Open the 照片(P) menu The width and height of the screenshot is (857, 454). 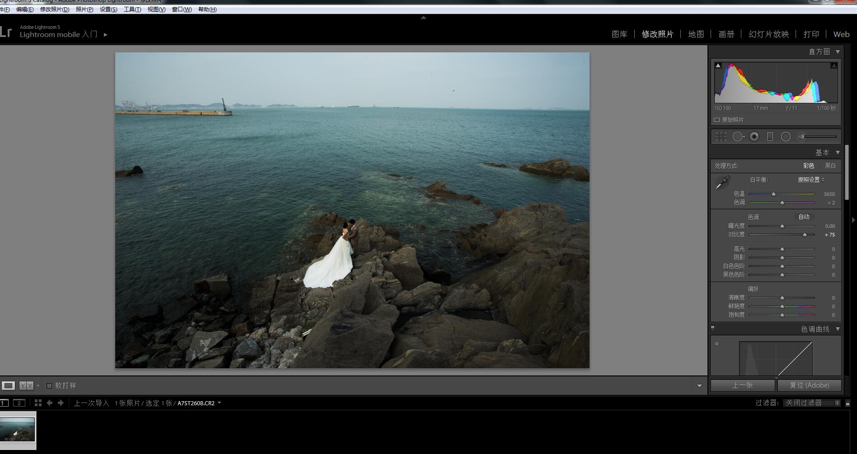[84, 9]
